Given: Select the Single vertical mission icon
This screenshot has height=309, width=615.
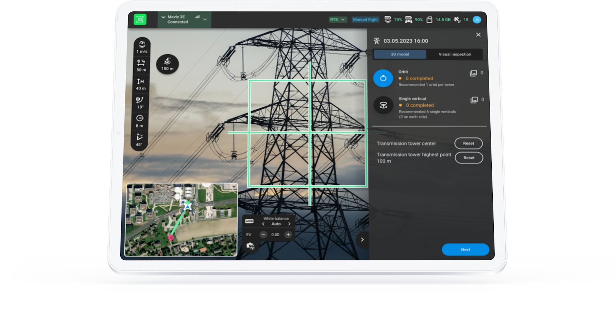Looking at the screenshot, I should (x=383, y=105).
